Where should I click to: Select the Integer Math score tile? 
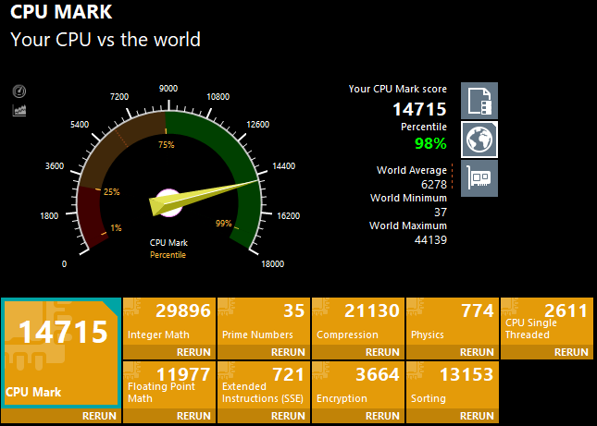click(x=168, y=321)
